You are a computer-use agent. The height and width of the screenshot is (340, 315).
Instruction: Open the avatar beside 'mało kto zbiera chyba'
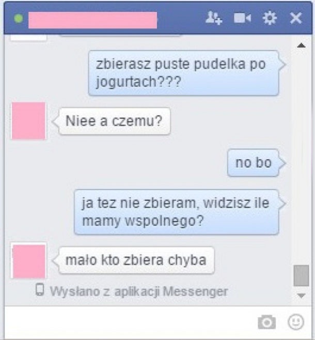(28, 261)
